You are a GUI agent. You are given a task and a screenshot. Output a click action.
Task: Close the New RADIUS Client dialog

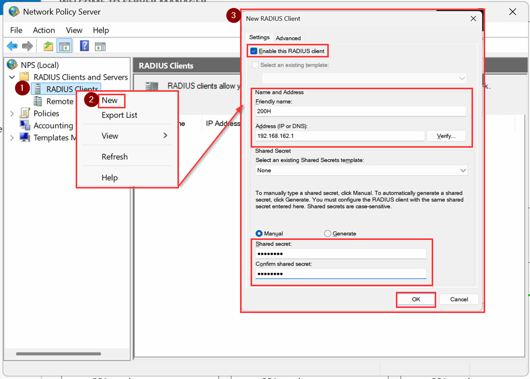pos(473,19)
